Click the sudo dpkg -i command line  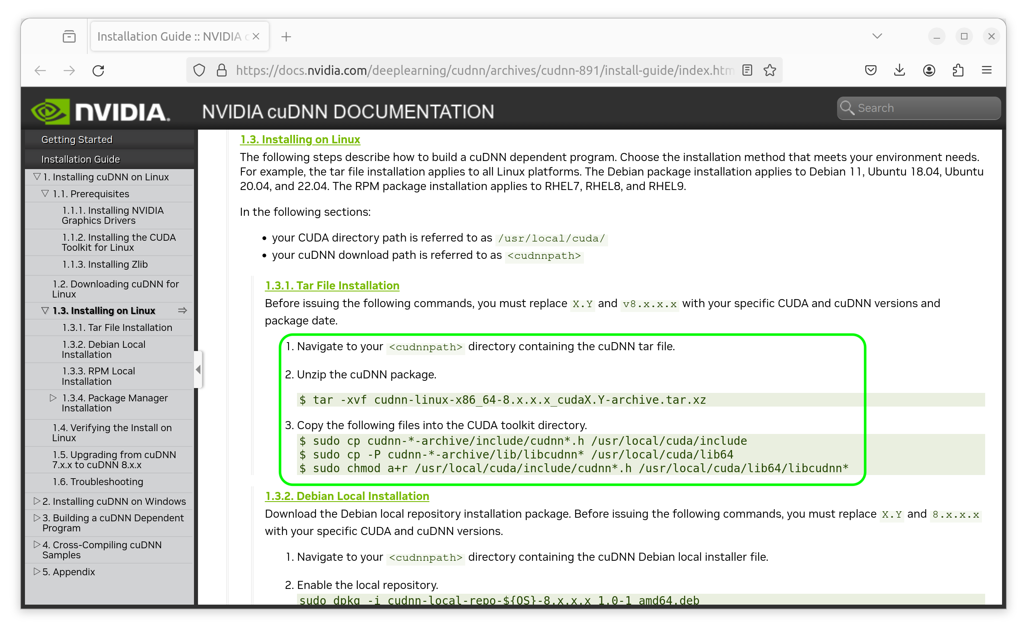500,600
